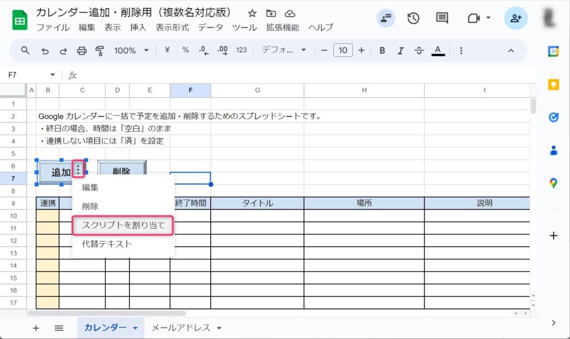
Task: Toggle bold formatting
Action: [x=382, y=51]
